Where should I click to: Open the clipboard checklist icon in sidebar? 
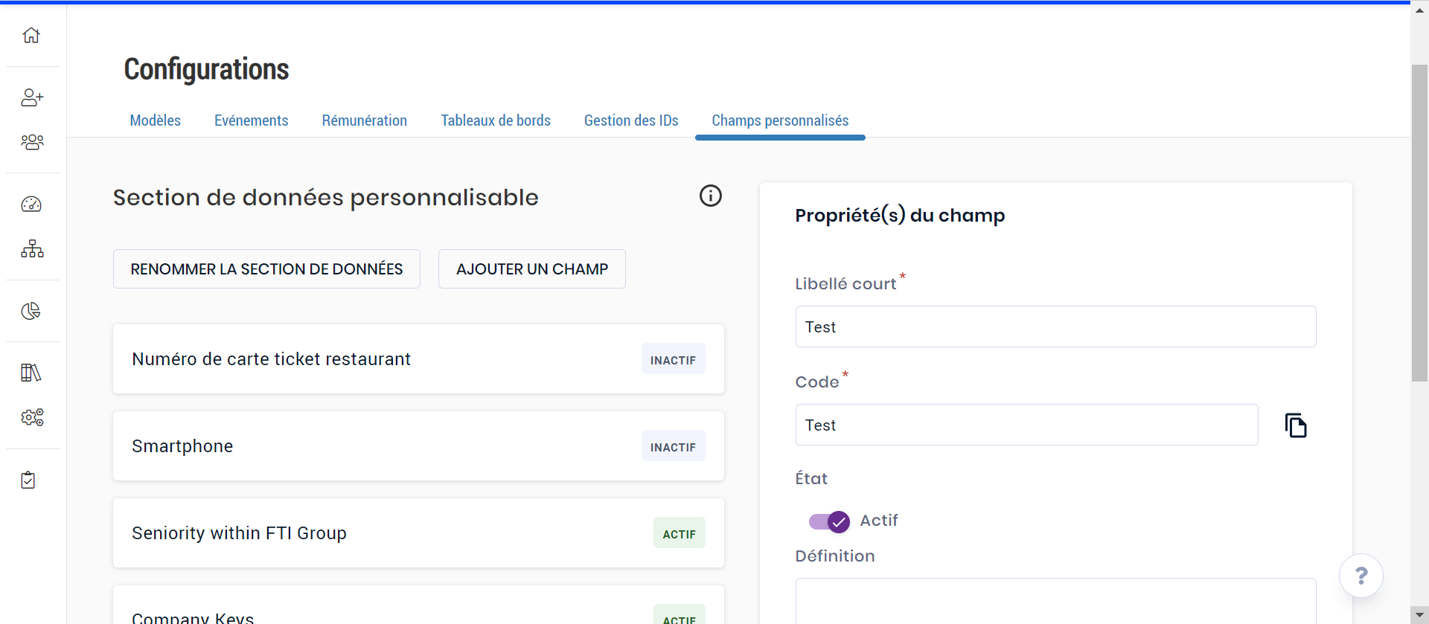tap(28, 480)
